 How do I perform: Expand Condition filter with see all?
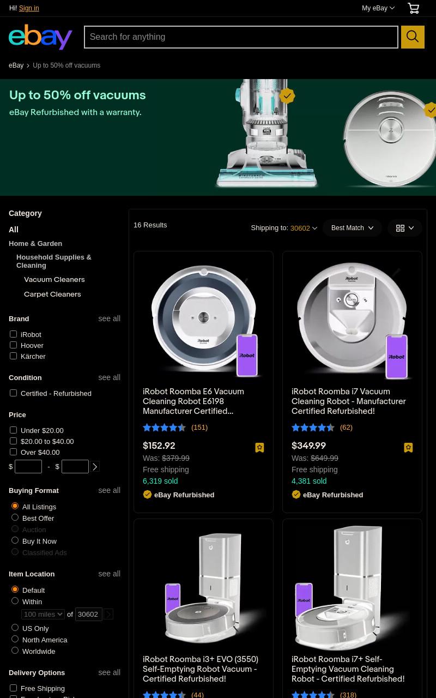click(x=109, y=377)
